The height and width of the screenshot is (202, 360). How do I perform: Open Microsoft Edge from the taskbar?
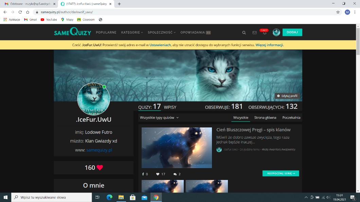coord(109,197)
